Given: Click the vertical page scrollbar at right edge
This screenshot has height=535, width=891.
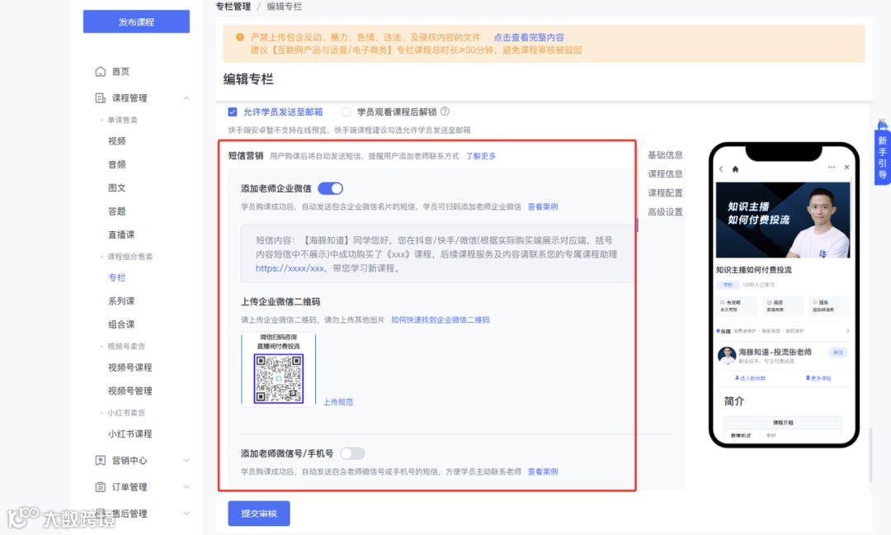Looking at the screenshot, I should tap(870, 455).
